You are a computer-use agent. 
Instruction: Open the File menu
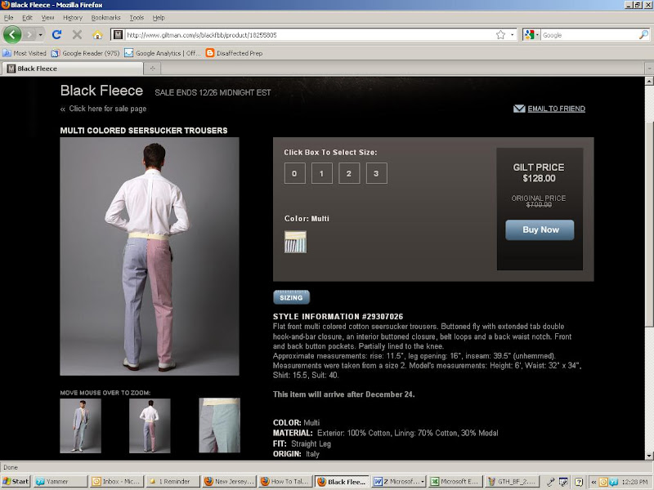click(x=8, y=17)
